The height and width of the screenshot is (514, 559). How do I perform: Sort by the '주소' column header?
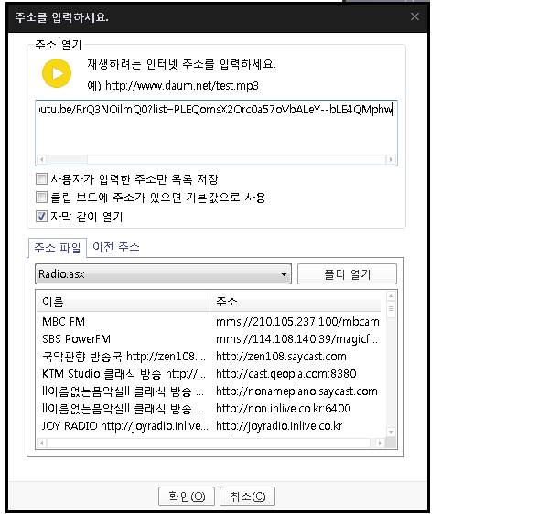[296, 302]
